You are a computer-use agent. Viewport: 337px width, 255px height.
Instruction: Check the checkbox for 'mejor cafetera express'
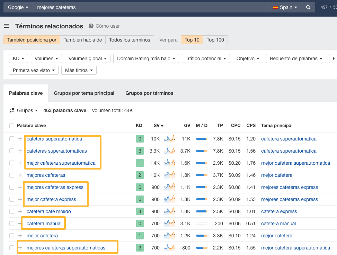click(x=11, y=199)
